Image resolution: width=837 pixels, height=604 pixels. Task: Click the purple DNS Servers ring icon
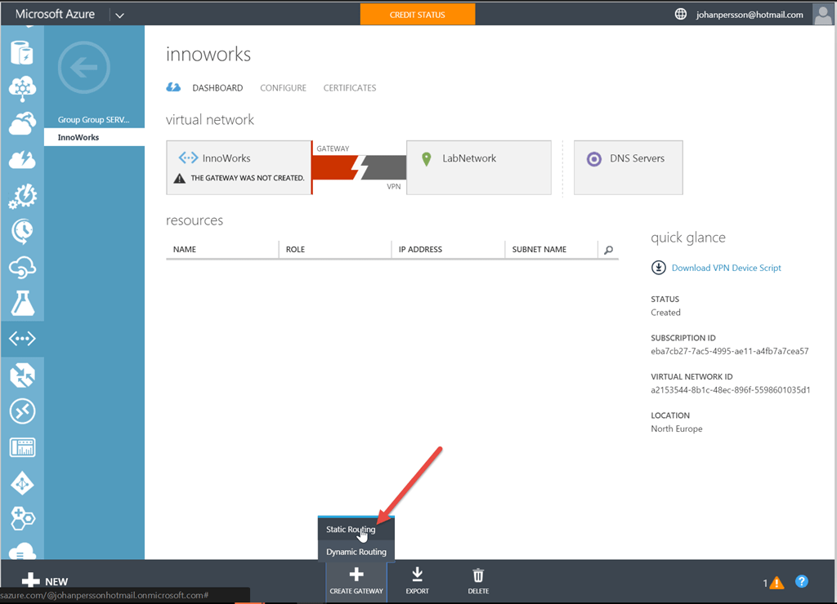593,159
